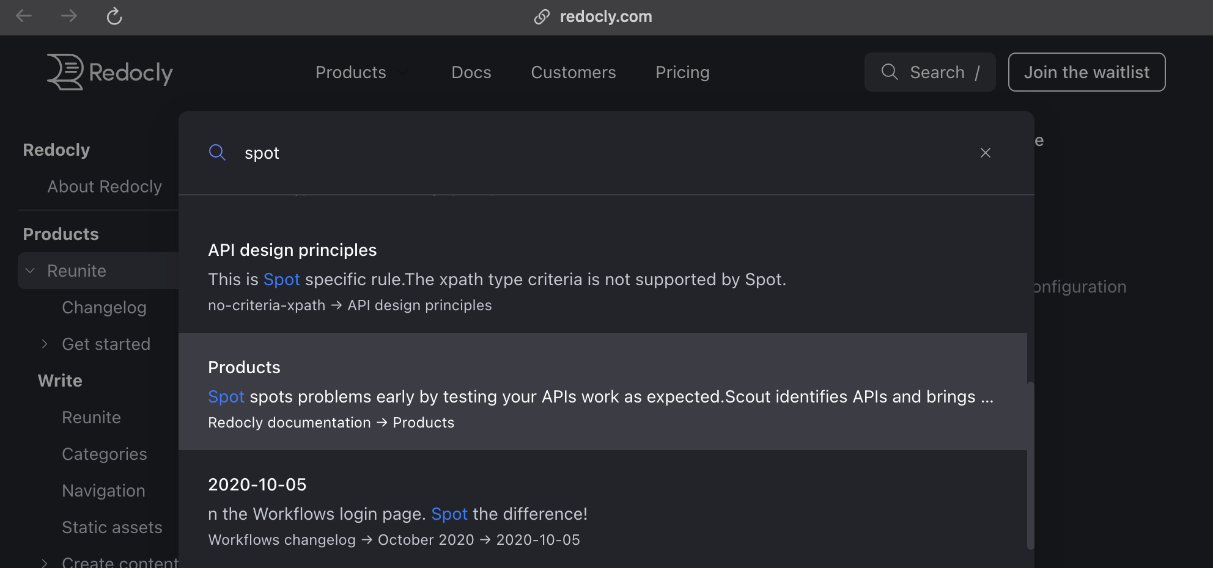Open Static assets in the sidebar

point(112,527)
